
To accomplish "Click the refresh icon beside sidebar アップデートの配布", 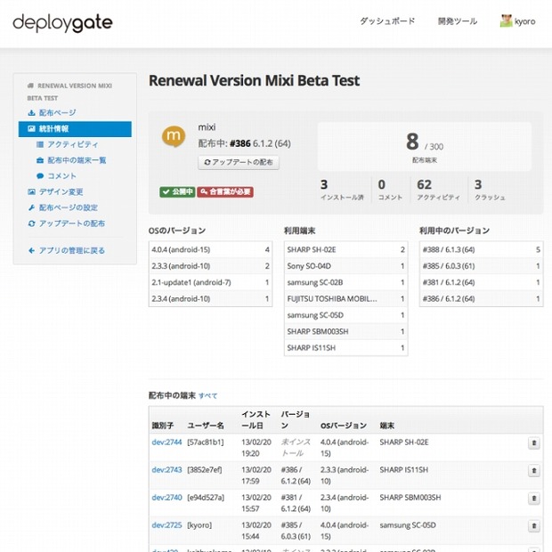I will coord(31,223).
